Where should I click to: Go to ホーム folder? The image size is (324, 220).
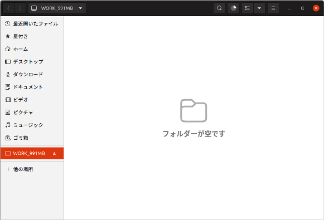tap(32, 49)
